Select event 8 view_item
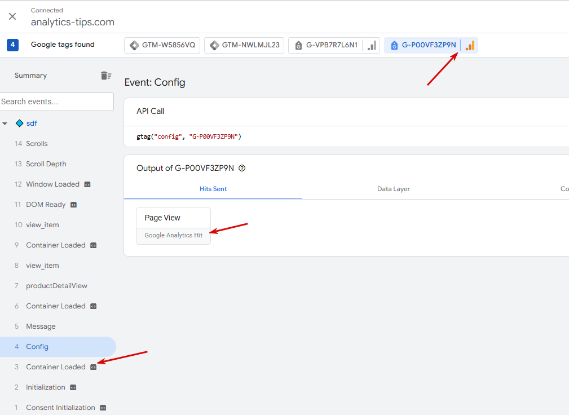Screen dimensions: 569x415 (58, 266)
